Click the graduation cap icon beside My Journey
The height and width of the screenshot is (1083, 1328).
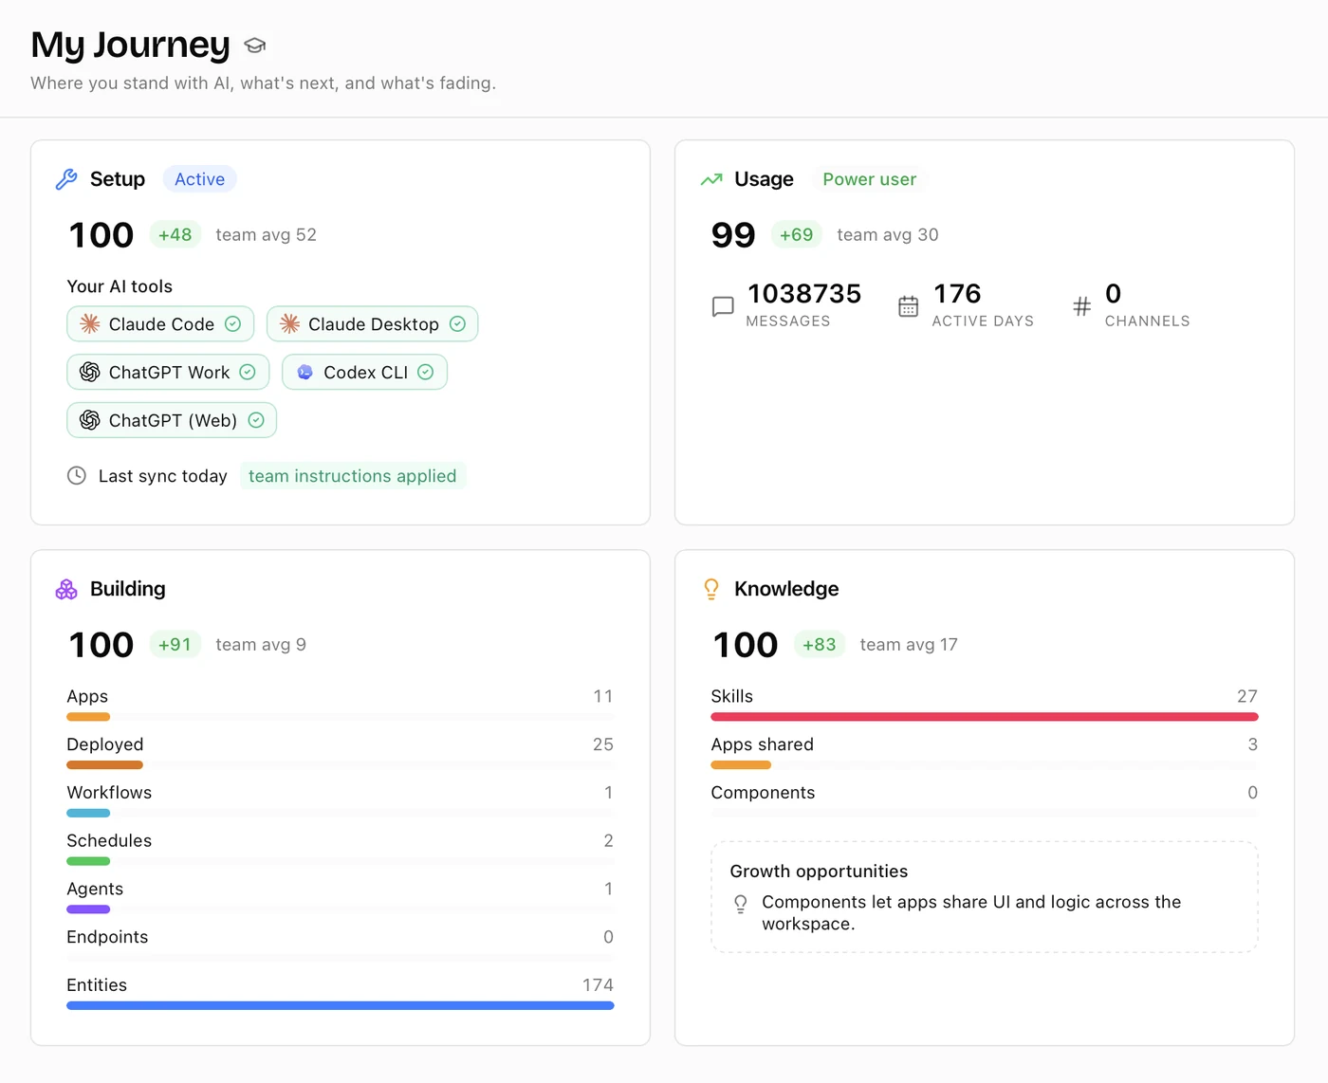click(254, 46)
